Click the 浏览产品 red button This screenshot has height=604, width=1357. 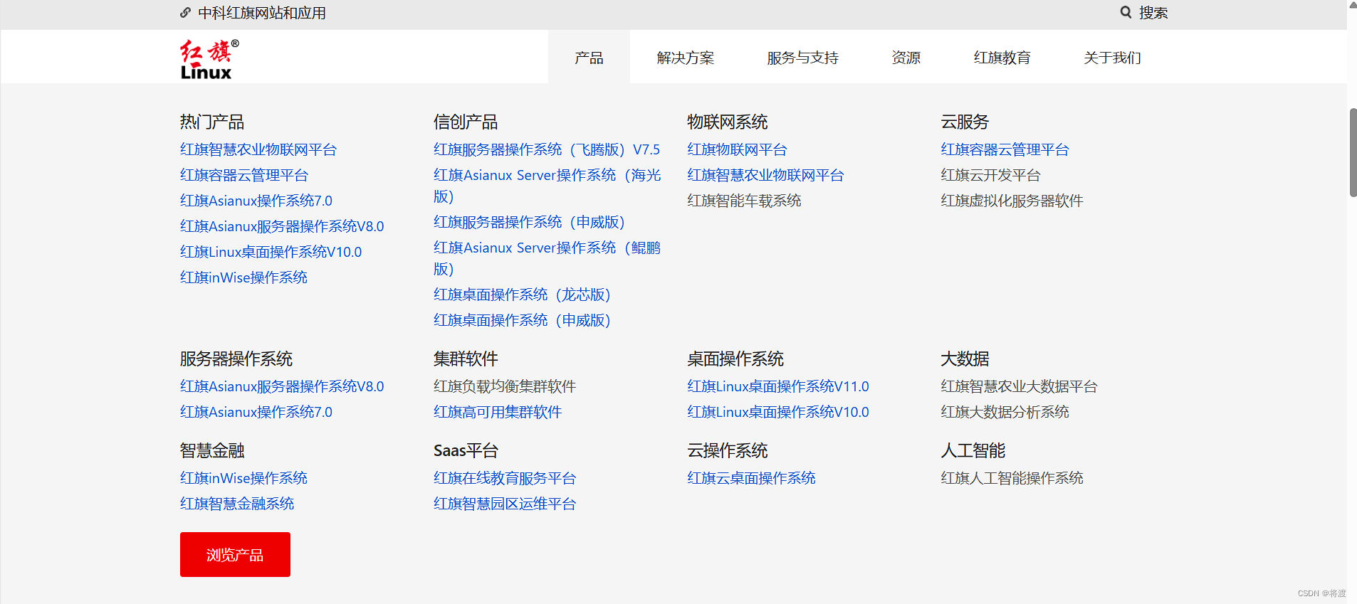(x=235, y=554)
